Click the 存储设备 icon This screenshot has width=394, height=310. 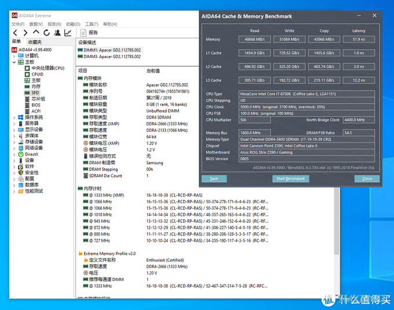21,142
